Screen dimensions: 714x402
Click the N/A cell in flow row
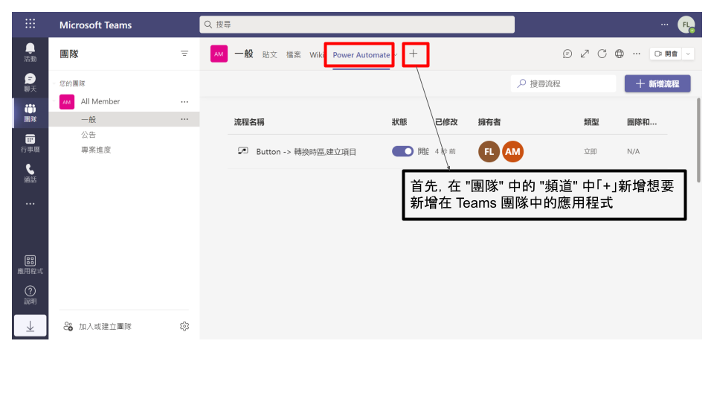[x=633, y=151]
